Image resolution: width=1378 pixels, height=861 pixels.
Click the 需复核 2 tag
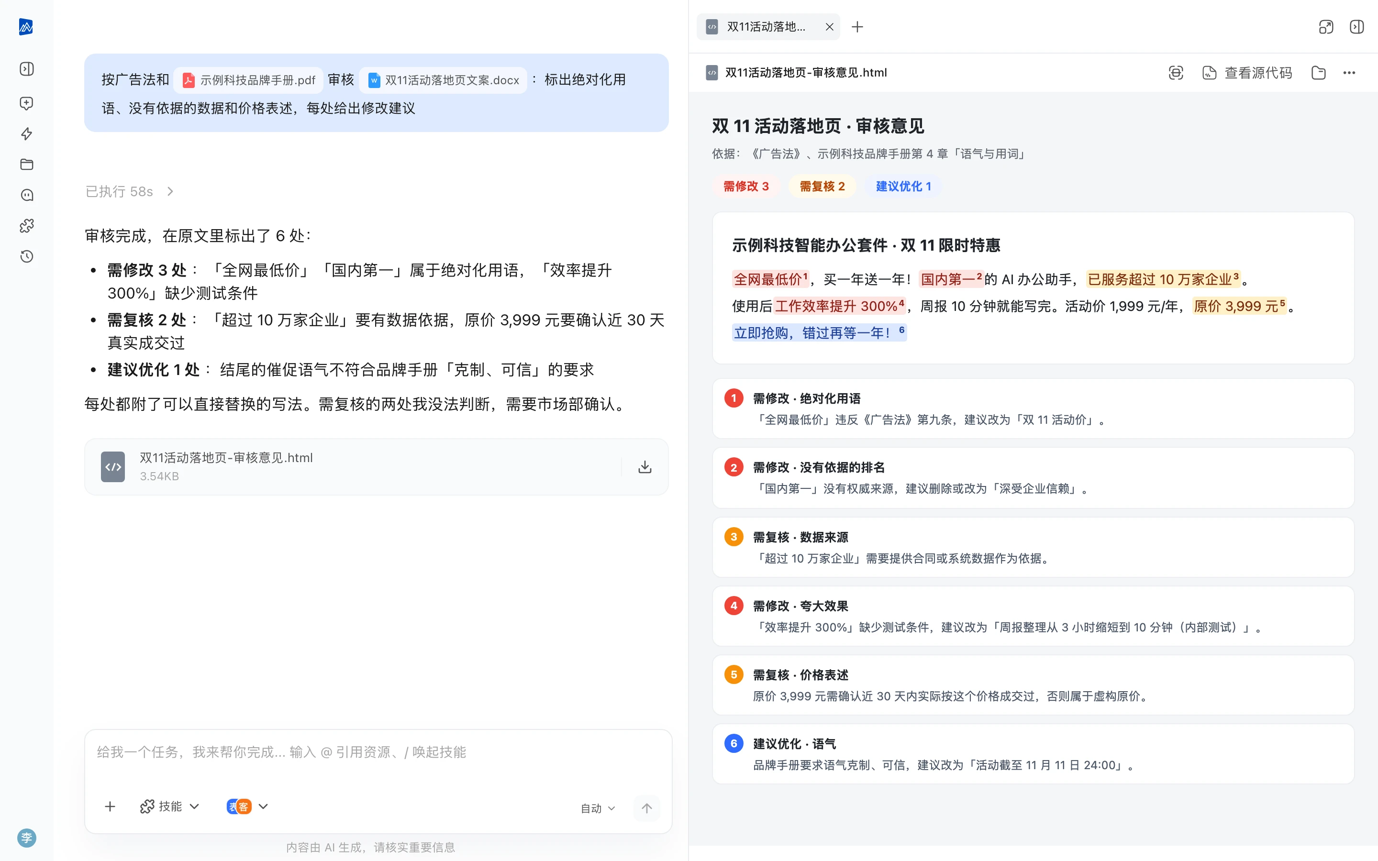(x=822, y=186)
